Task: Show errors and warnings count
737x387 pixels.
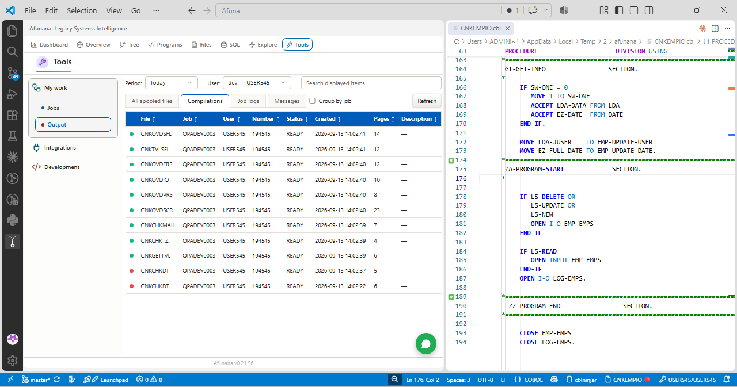Action: [149, 380]
